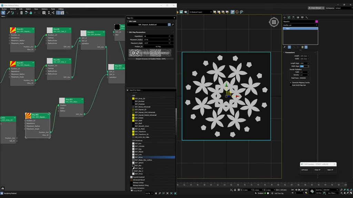Viewport: 353px width, 198px height.
Task: Toggle the Auto Key button
Action: click(x=319, y=190)
